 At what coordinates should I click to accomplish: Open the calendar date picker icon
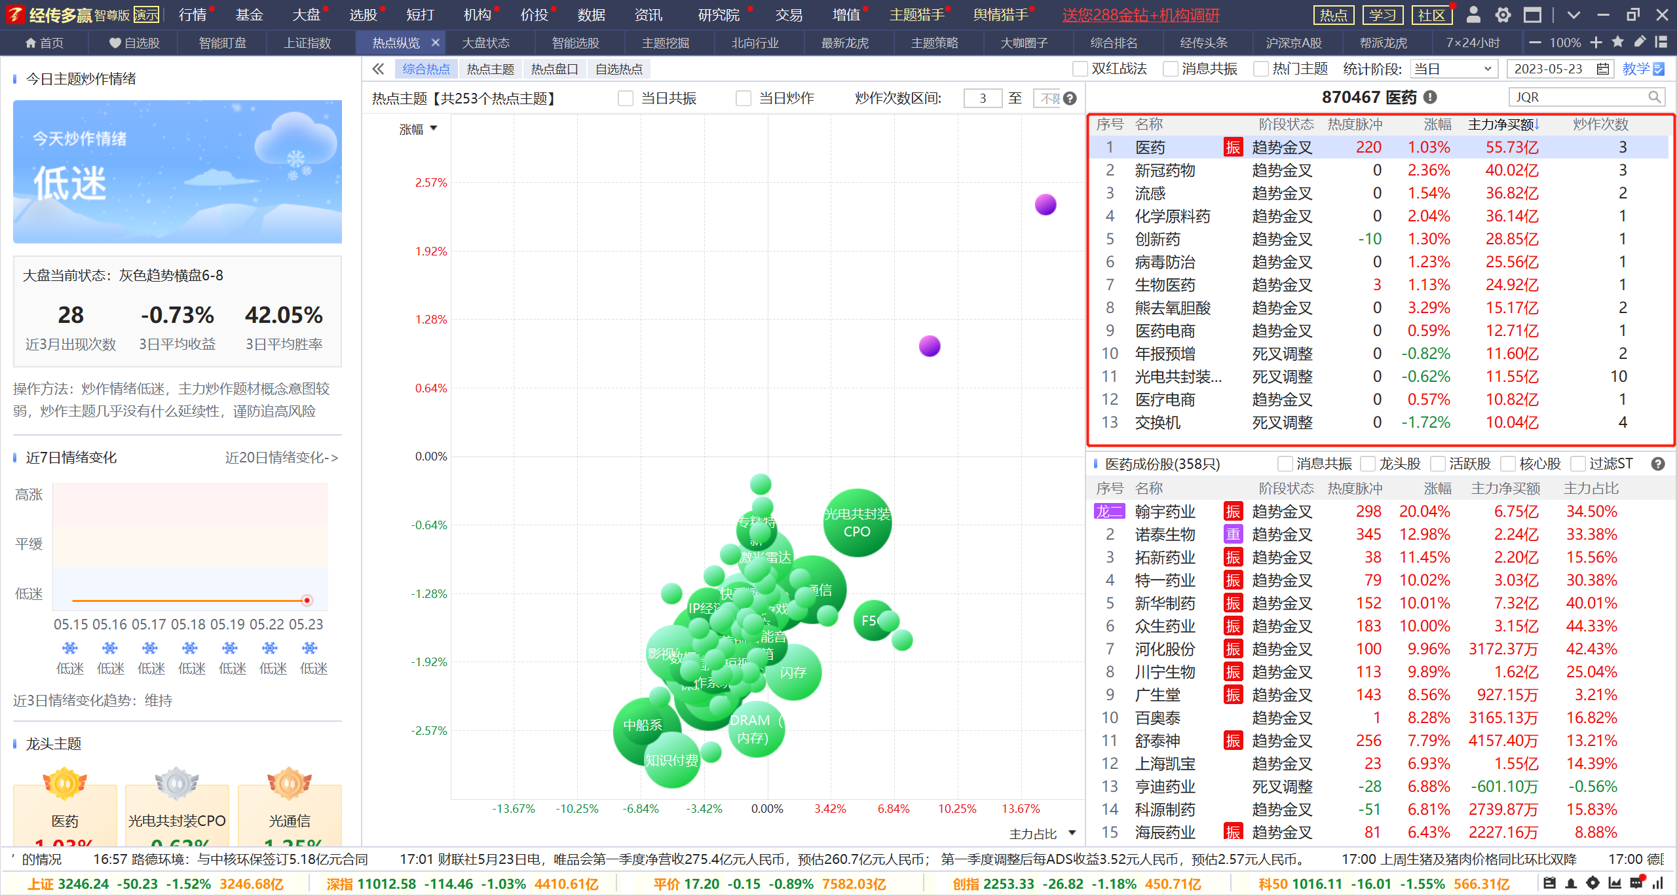(x=1602, y=69)
